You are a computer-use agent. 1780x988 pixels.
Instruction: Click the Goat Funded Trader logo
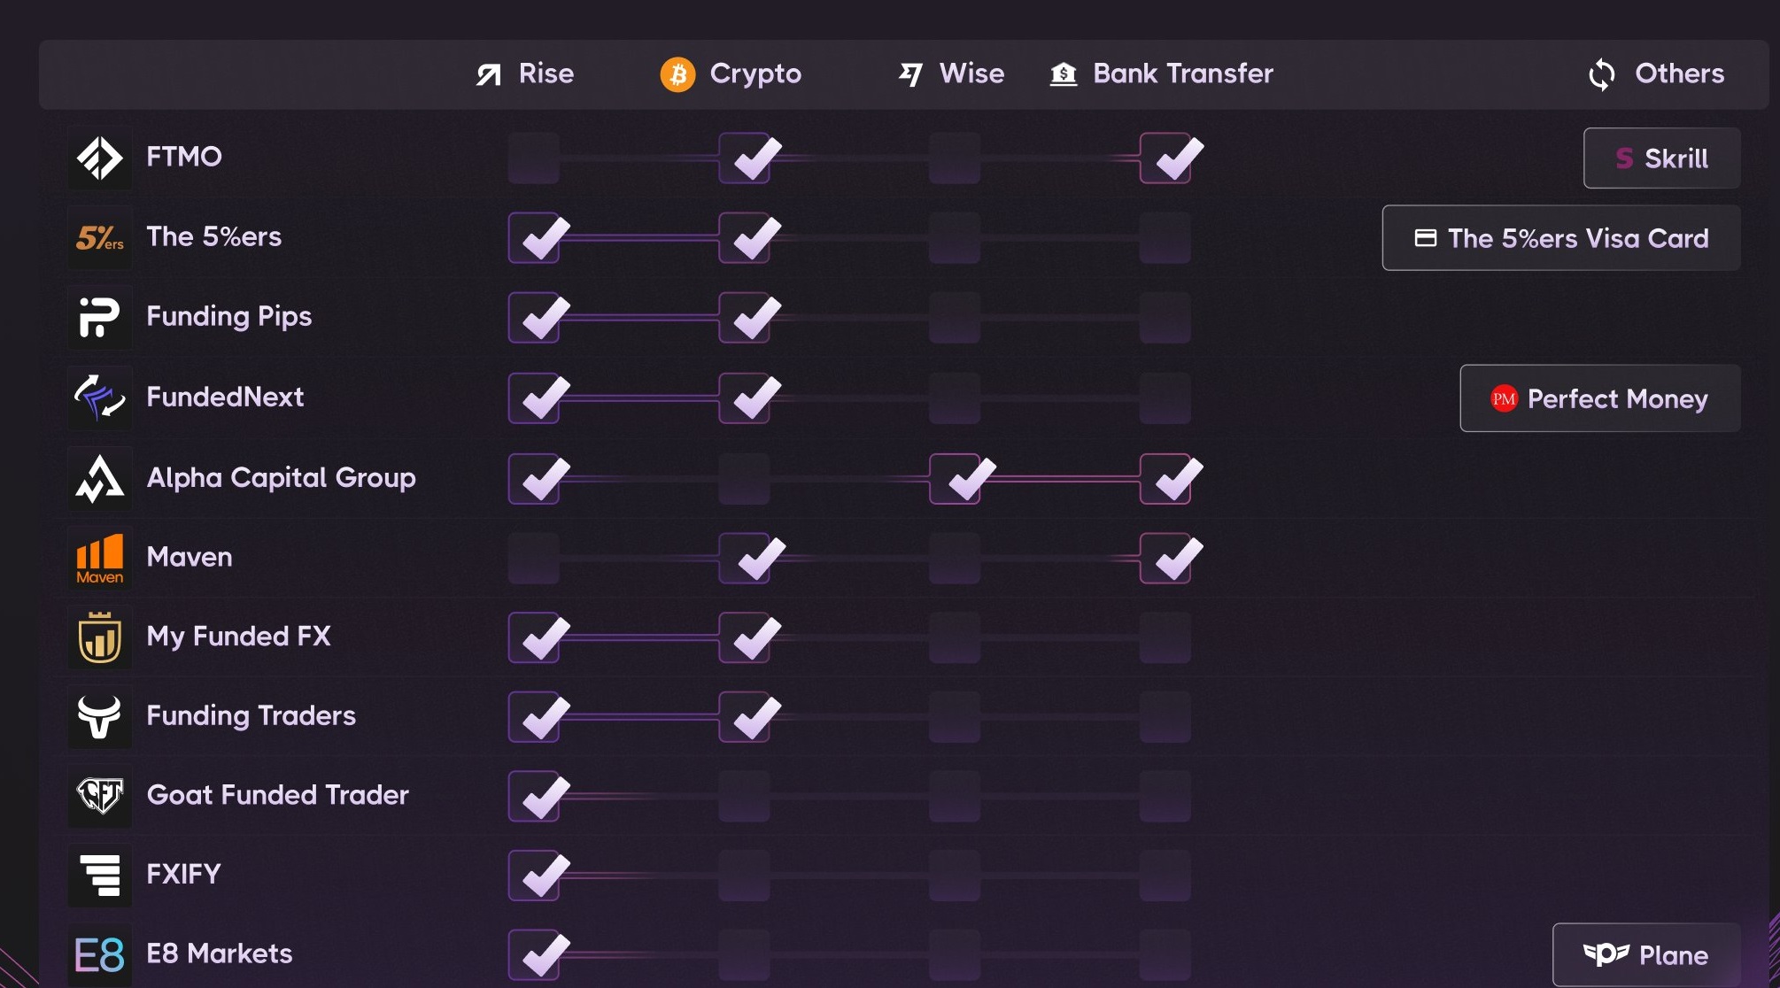tap(100, 796)
